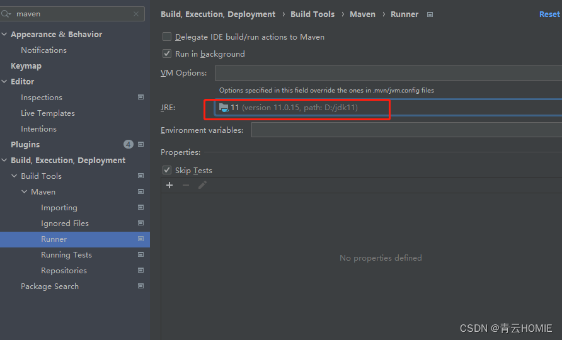Open the JRE selection dropdown
562x340 pixels.
388,108
